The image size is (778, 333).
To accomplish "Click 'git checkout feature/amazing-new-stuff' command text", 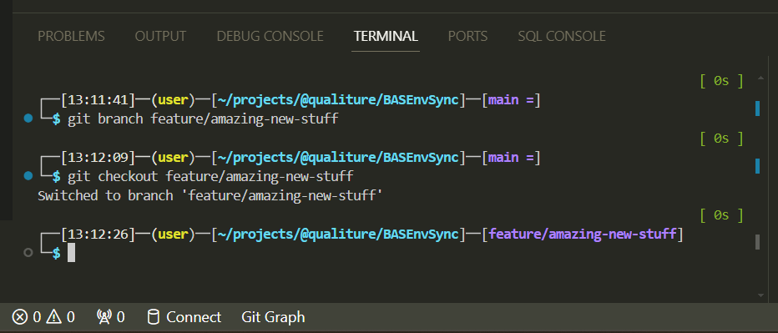I will tap(210, 176).
